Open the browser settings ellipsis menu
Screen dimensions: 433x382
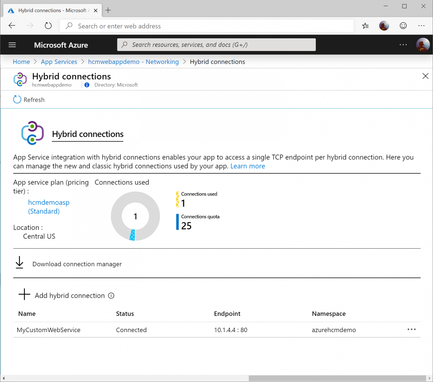coord(421,26)
